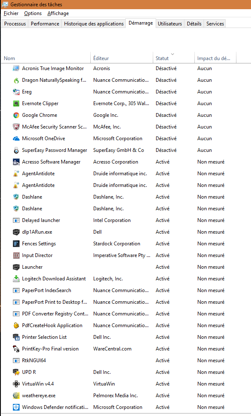Open the Historique des applications tab
This screenshot has height=416, width=251.
pyautogui.click(x=94, y=24)
